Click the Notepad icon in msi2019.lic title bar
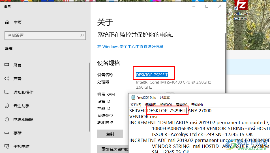Image resolution: width=270 pixels, height=153 pixels. 133,98
